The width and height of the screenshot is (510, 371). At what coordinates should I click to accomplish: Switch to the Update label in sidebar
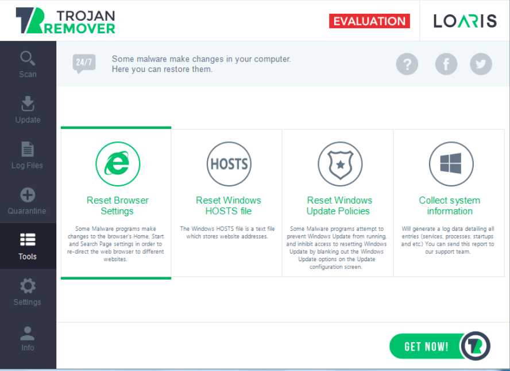tap(28, 120)
